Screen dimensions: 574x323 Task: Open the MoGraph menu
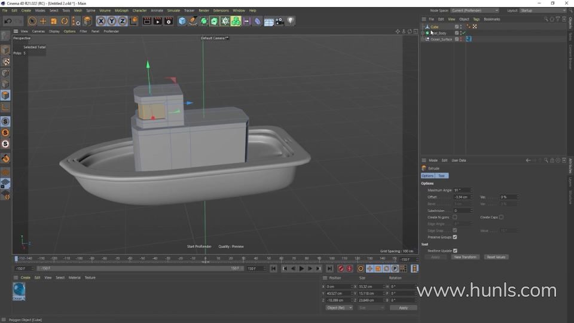[x=121, y=10]
